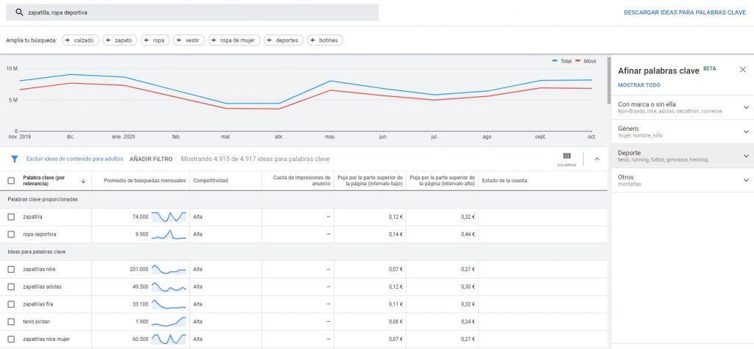Viewport: 754px width, 349px height.
Task: Check the 'tenis jordan' keyword row
Action: (x=11, y=322)
